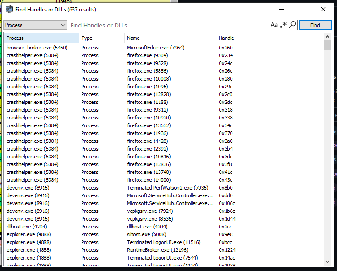Open the Process filter dropdown
This screenshot has width=337, height=271.
[x=35, y=25]
